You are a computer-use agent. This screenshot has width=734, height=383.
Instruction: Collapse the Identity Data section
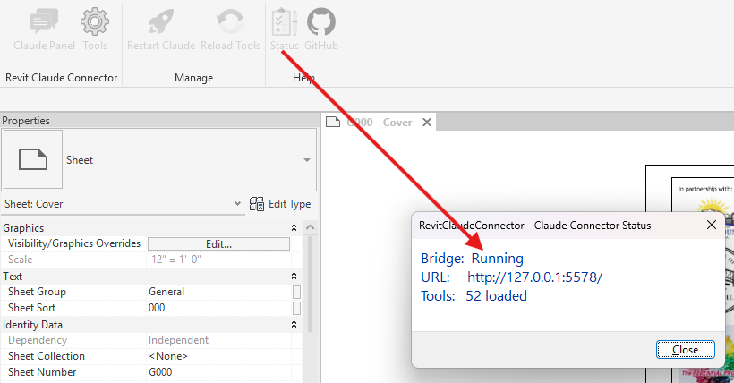294,325
